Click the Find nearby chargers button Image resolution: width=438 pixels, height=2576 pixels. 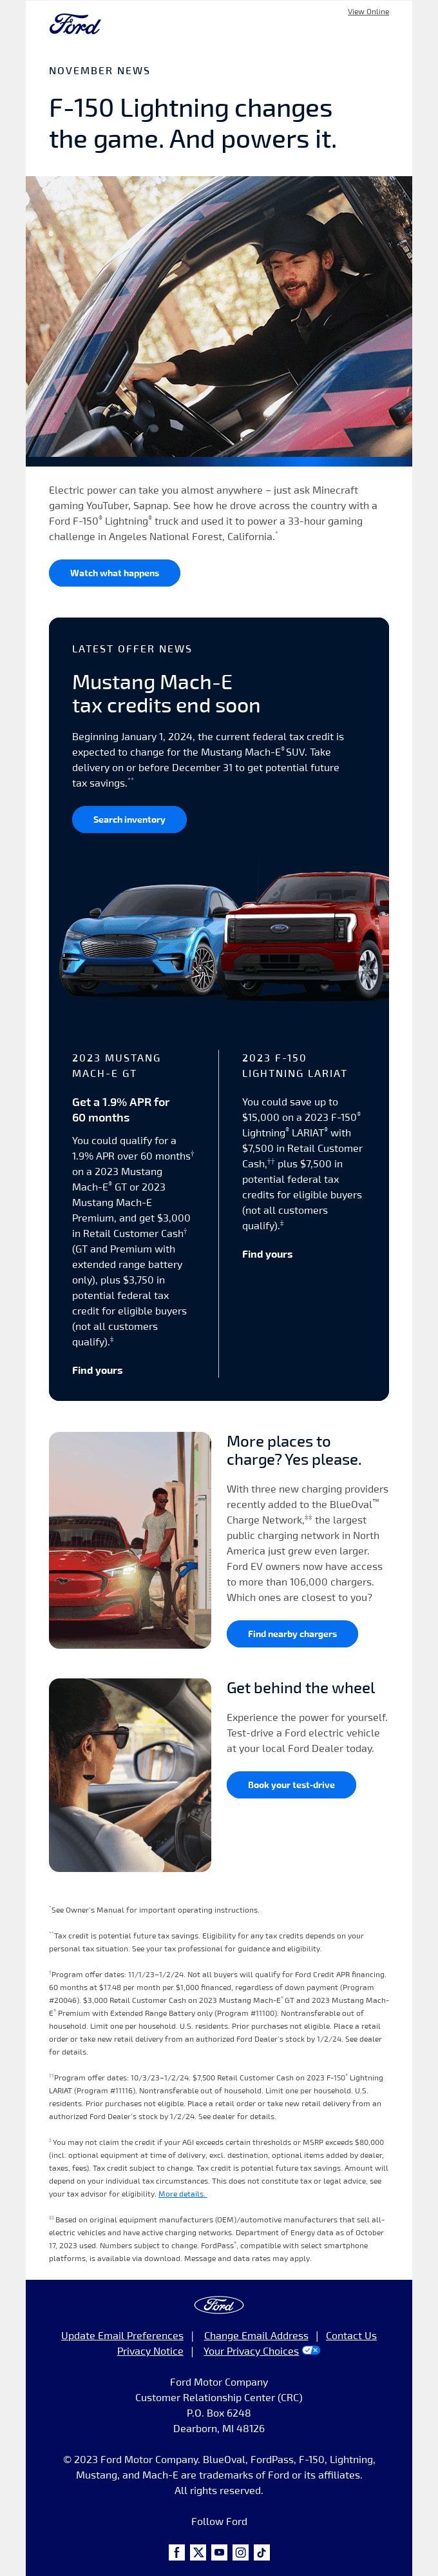[x=292, y=1634]
